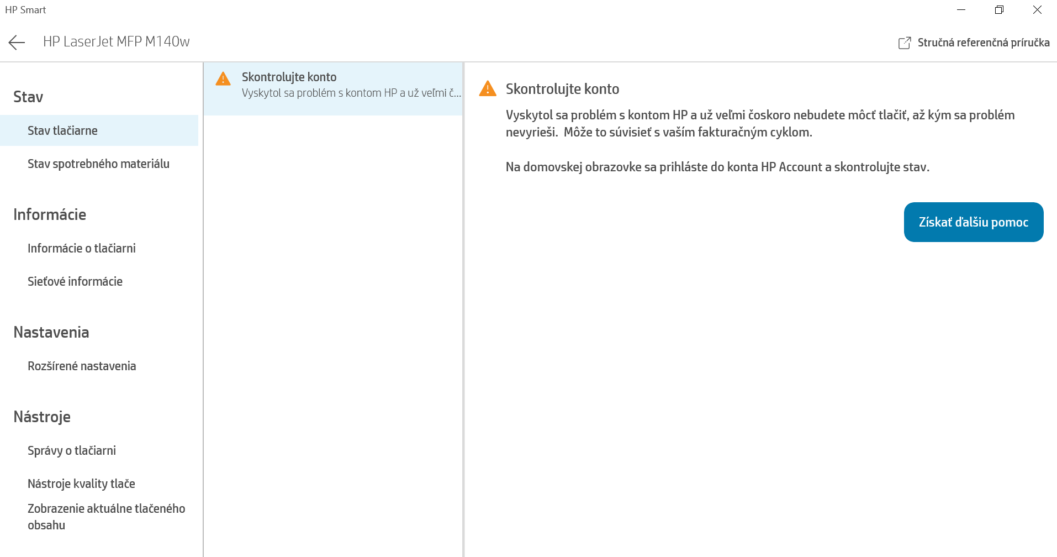The height and width of the screenshot is (557, 1057).
Task: Open Nástroje kvality tlače
Action: (81, 484)
